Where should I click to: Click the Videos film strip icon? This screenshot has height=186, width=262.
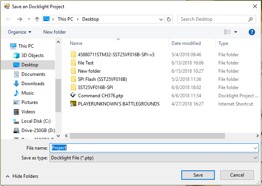pyautogui.click(x=16, y=112)
